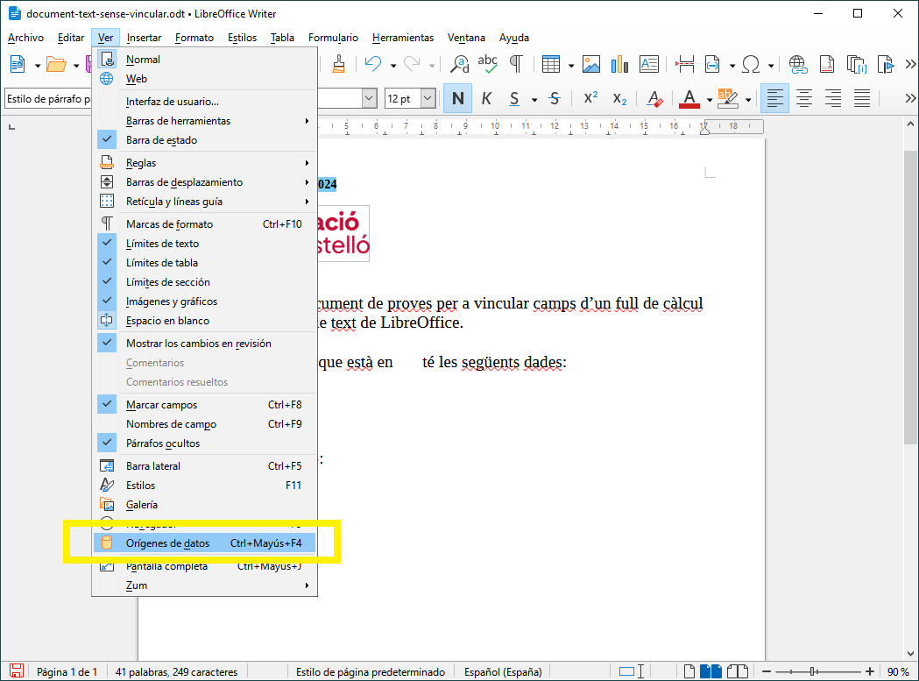The height and width of the screenshot is (681, 919).
Task: Click the Clone formatting paintbrush icon
Action: pyautogui.click(x=338, y=64)
